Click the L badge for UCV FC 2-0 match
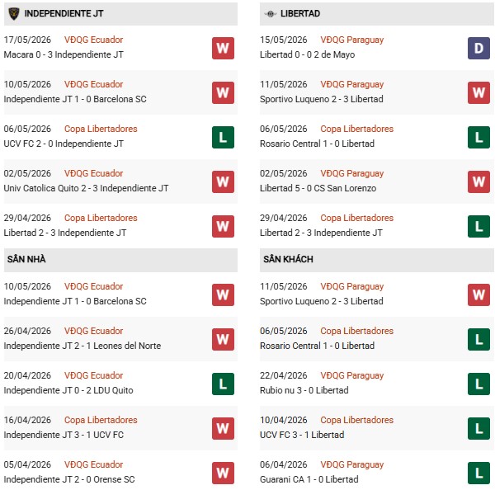This screenshot has width=495, height=490. point(223,137)
